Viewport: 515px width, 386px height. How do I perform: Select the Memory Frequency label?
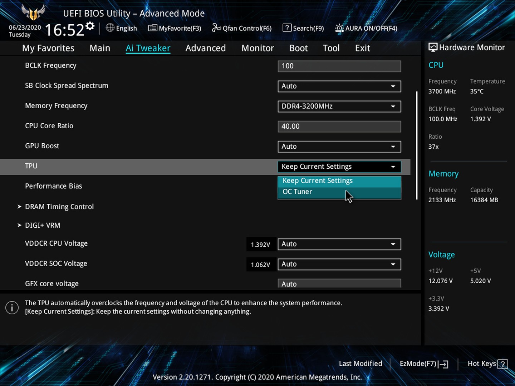point(56,106)
